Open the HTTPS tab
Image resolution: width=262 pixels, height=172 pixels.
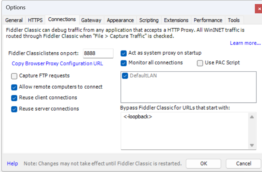coord(35,20)
